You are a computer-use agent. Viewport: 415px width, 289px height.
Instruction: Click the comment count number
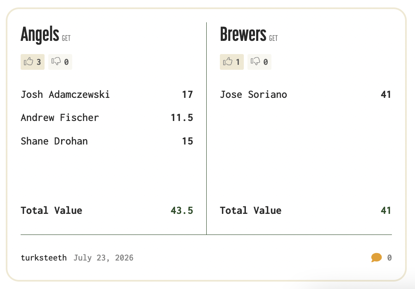tap(389, 258)
